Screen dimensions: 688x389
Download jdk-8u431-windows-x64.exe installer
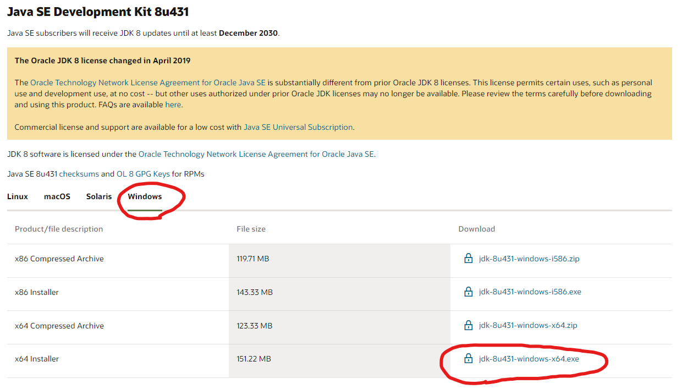(x=529, y=359)
